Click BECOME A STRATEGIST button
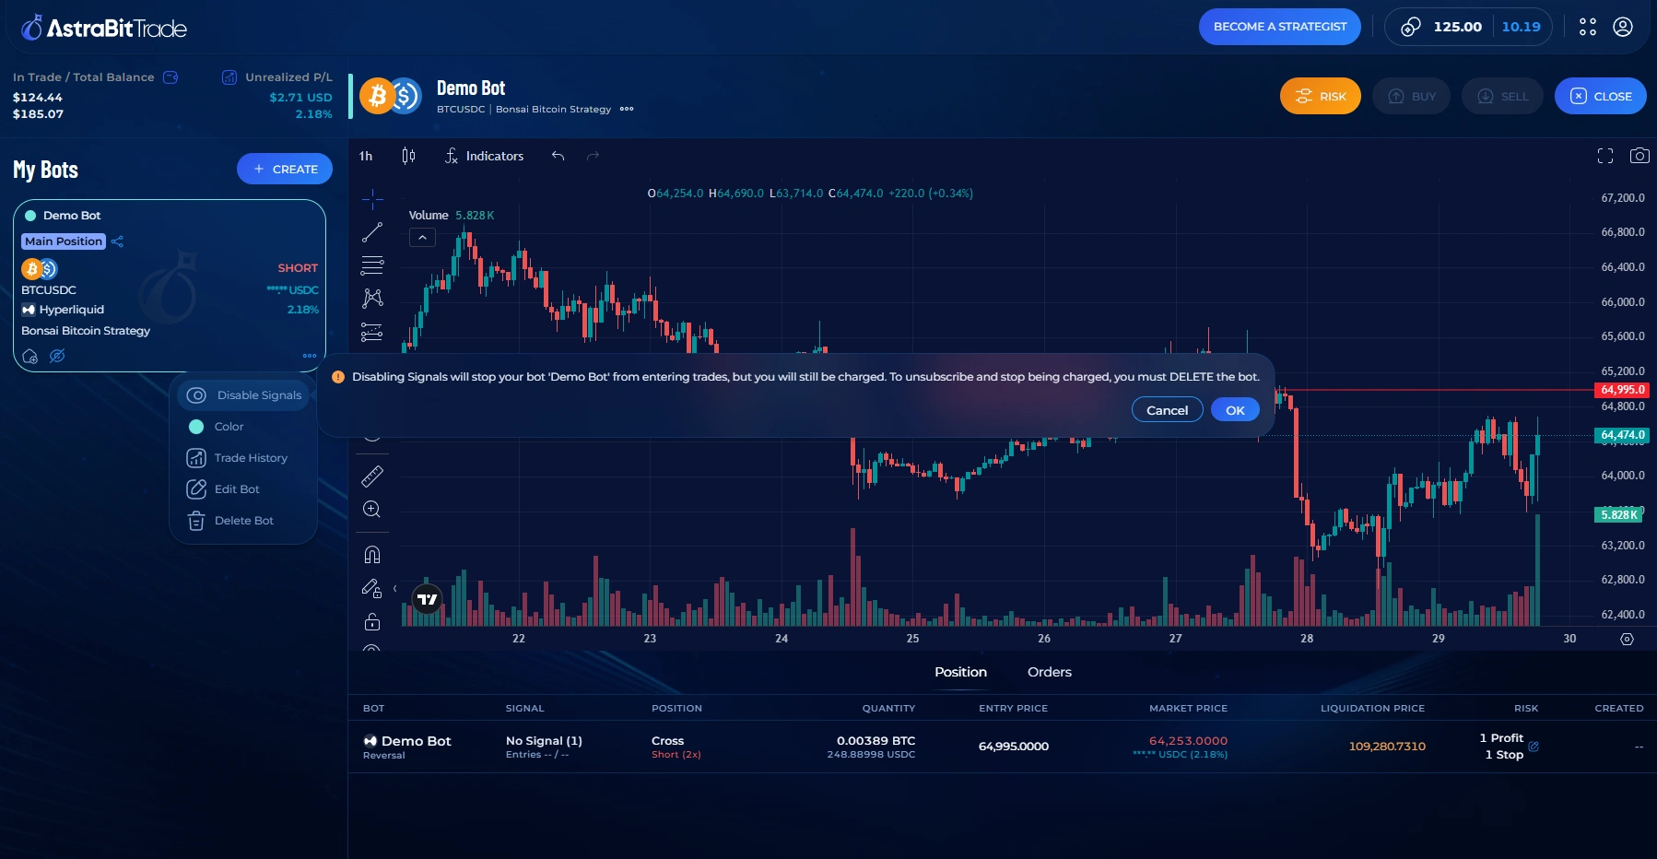 click(x=1279, y=27)
